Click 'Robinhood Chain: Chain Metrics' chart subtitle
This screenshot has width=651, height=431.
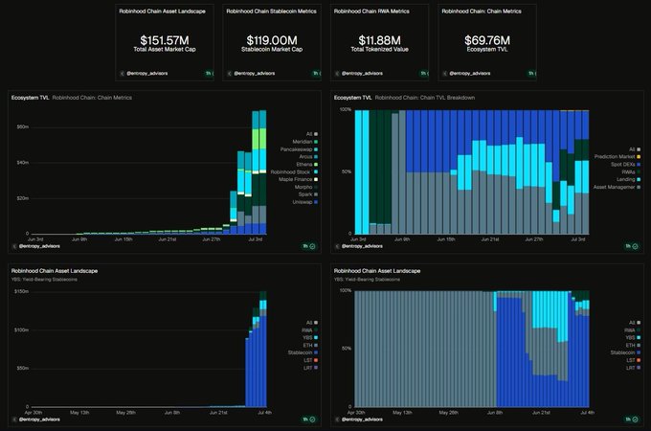[92, 98]
